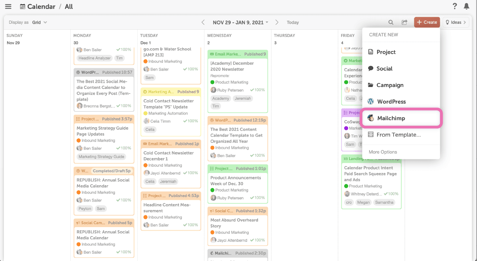Click the Social speech bubble icon
Image resolution: width=477 pixels, height=261 pixels.
[x=370, y=68]
